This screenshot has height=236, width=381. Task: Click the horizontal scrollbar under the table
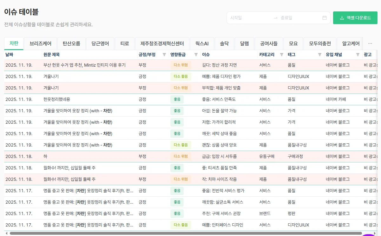[x=184, y=233]
